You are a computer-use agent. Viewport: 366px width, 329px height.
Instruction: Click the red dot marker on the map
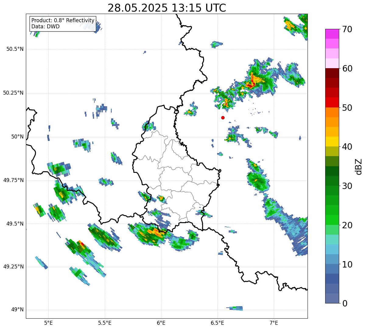click(x=223, y=117)
